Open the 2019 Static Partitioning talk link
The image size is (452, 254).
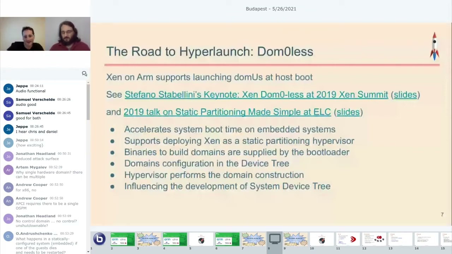[x=227, y=112]
